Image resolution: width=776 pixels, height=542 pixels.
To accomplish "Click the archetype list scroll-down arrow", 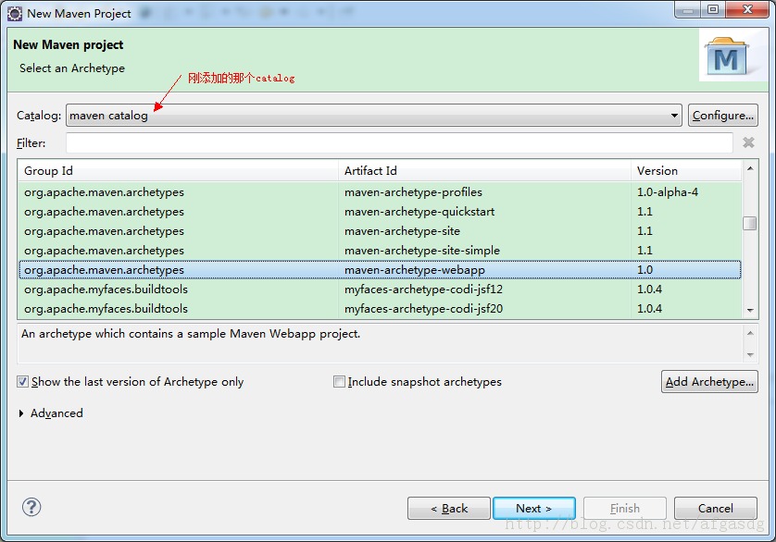I will click(x=750, y=311).
